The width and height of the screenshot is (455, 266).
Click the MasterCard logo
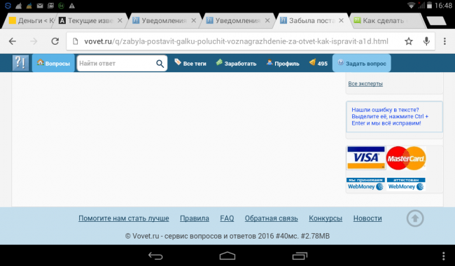(406, 158)
